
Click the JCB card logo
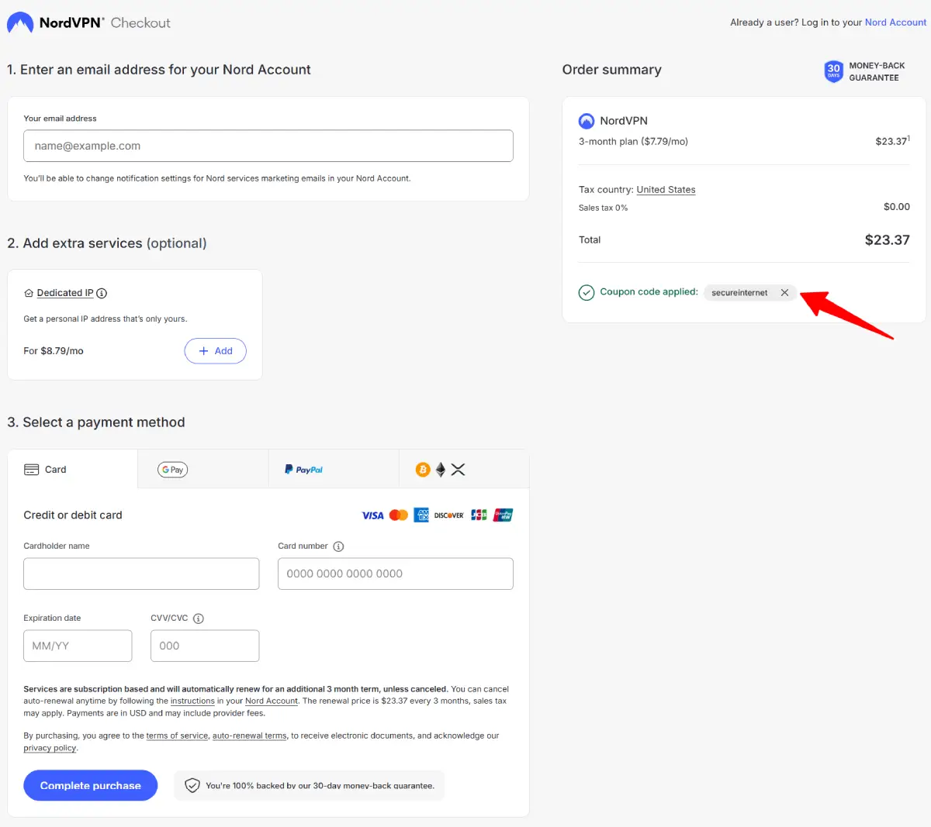(x=479, y=515)
